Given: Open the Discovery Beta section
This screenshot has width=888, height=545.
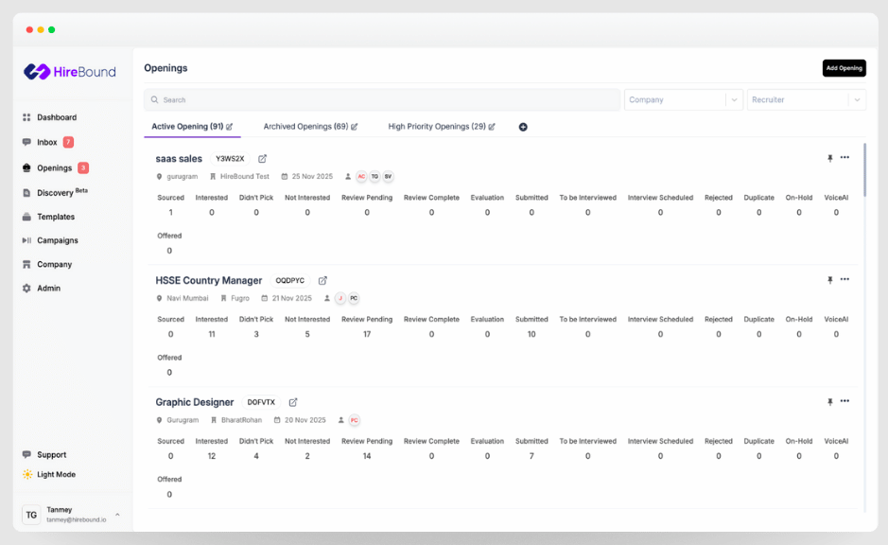Looking at the screenshot, I should [x=54, y=191].
